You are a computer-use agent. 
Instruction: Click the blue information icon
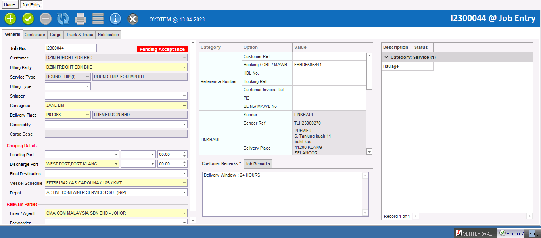coord(115,19)
